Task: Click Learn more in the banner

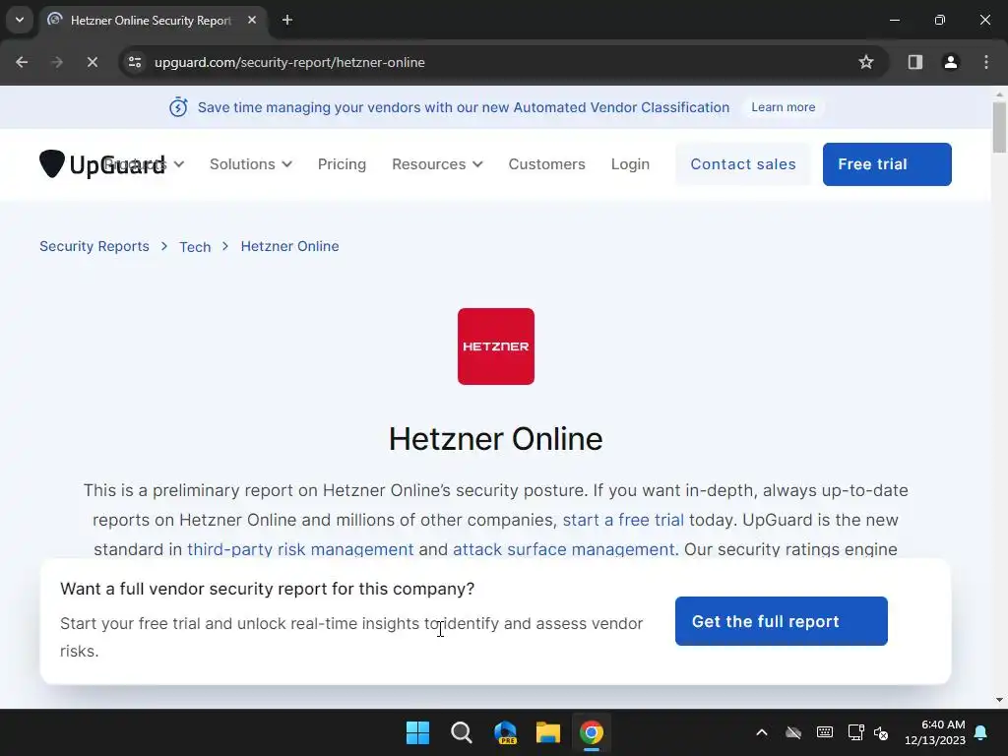Action: [x=783, y=107]
